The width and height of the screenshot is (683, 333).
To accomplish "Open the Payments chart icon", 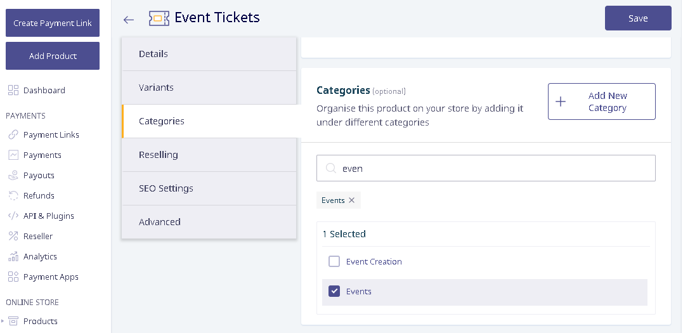I will (x=13, y=155).
